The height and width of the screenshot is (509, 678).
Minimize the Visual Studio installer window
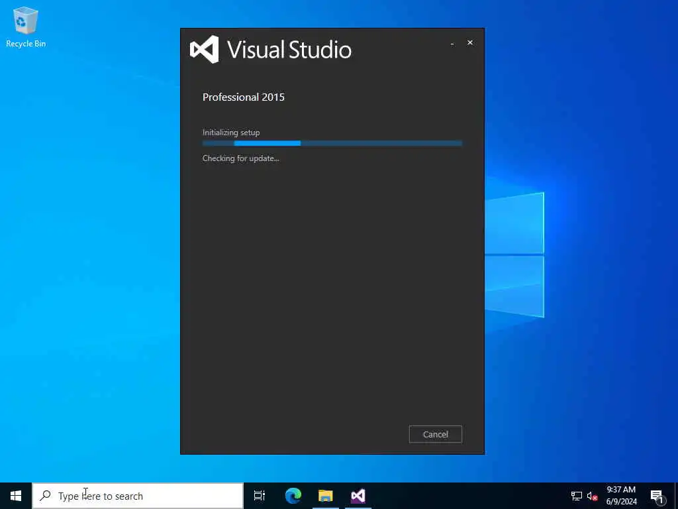452,43
